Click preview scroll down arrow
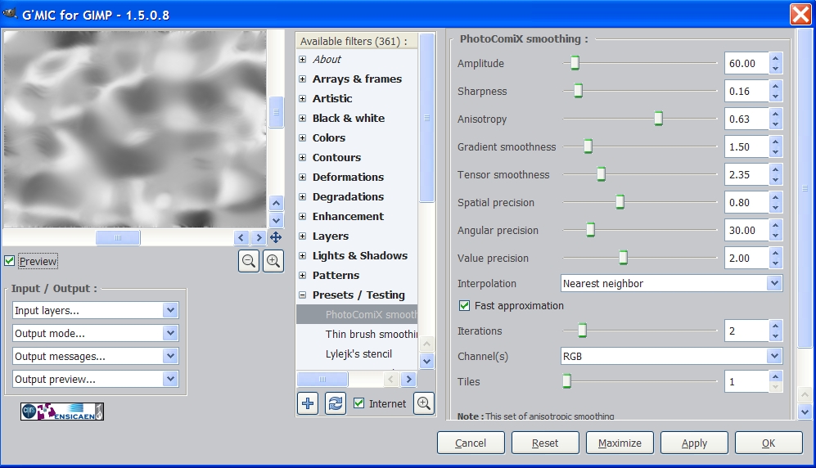Viewport: 816px width, 468px height. click(x=277, y=220)
